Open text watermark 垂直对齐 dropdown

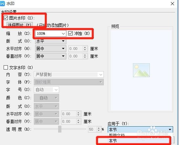click(x=46, y=121)
